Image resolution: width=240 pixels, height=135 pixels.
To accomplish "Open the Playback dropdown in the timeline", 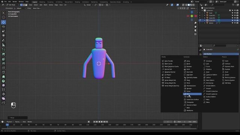I will (x=10, y=122).
